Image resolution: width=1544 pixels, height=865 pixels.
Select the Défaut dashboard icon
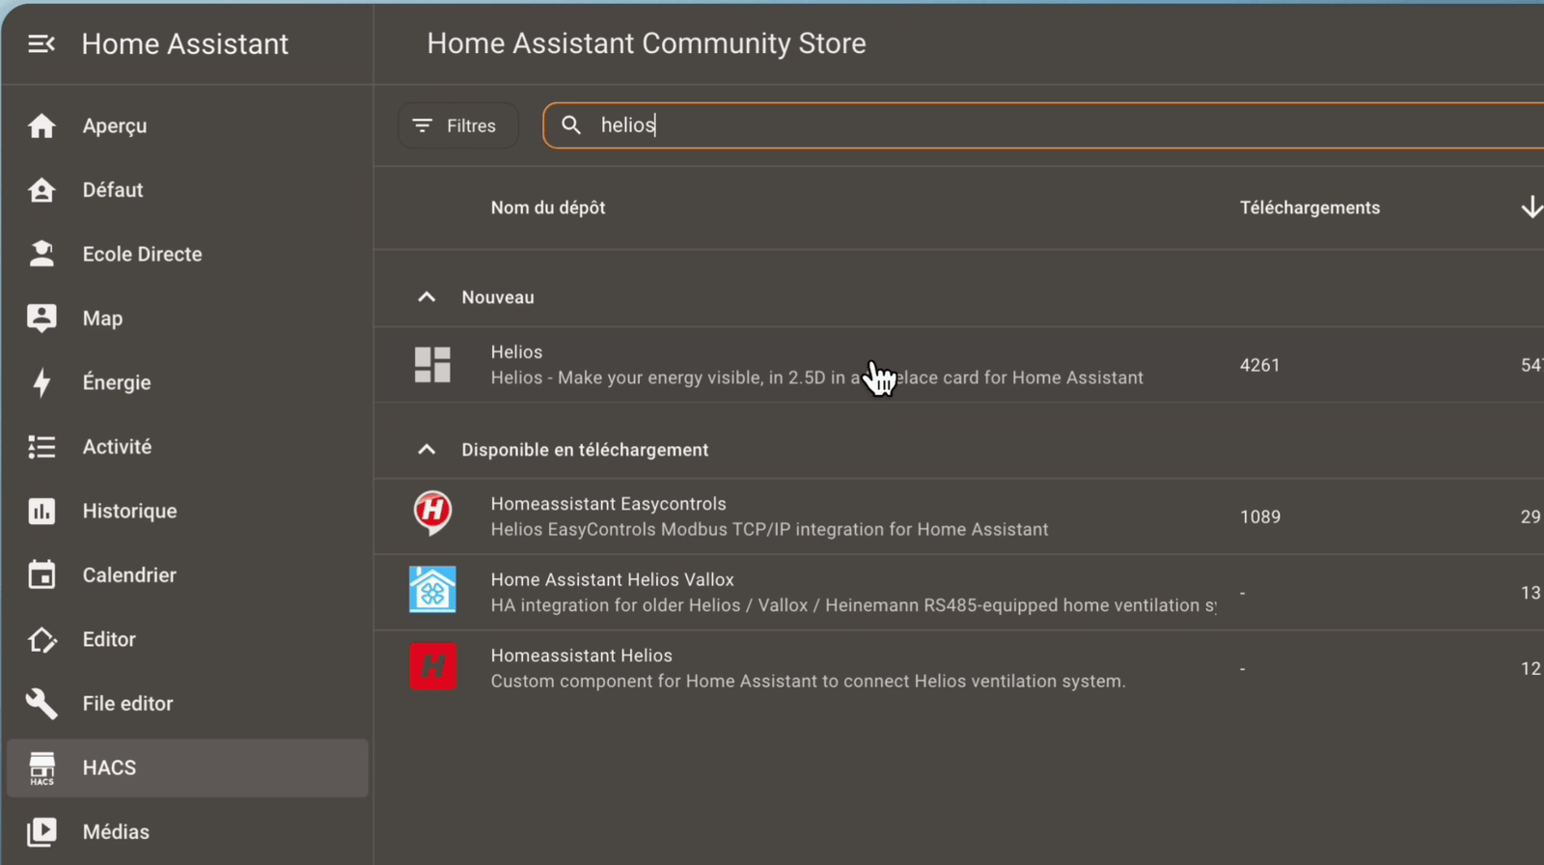click(x=41, y=190)
